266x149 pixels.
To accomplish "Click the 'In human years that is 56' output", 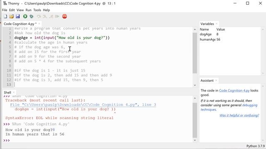I will point(35,134).
